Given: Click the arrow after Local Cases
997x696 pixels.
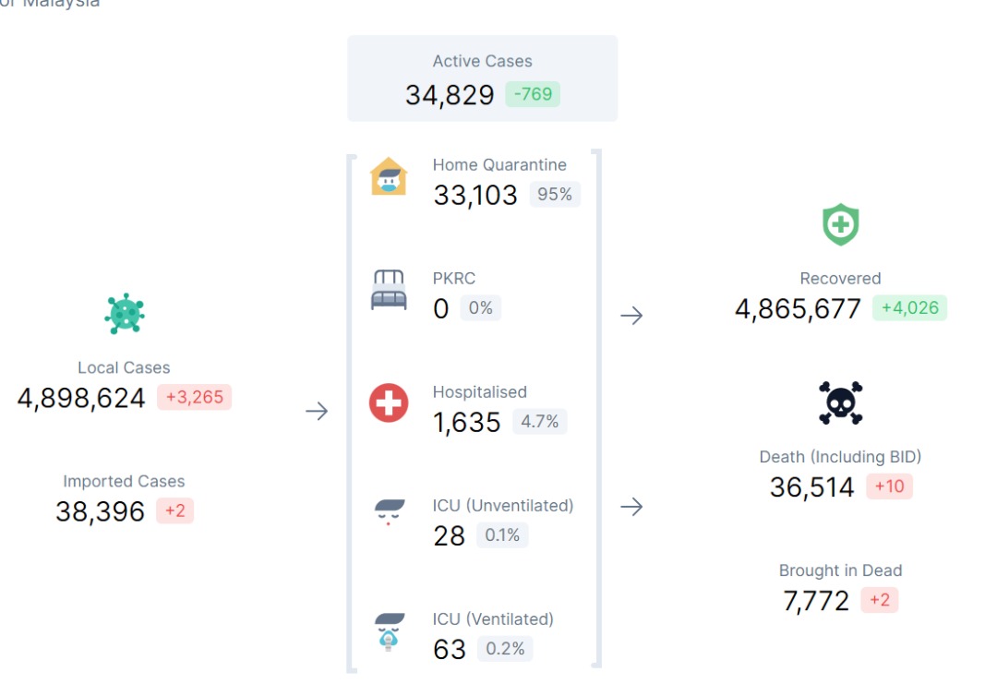Looking at the screenshot, I should pos(317,412).
